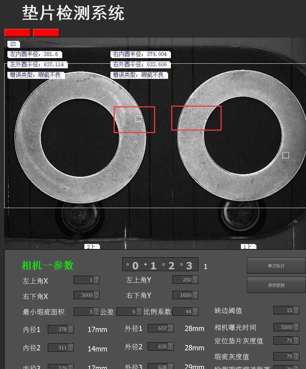This screenshot has width=306, height=369.
Task: Decrease 相机曝光时间 with its down arrow
Action: coord(296,329)
